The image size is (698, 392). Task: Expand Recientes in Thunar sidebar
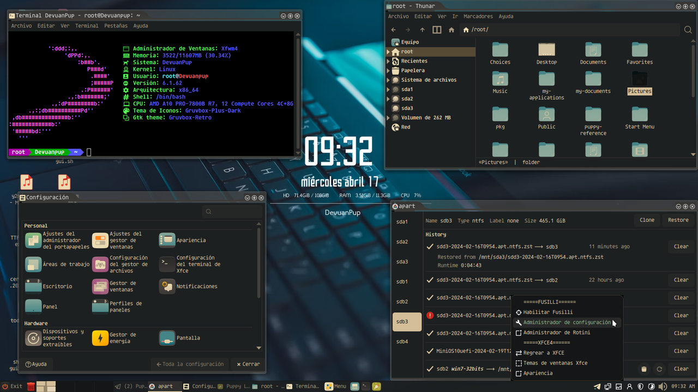(x=388, y=61)
